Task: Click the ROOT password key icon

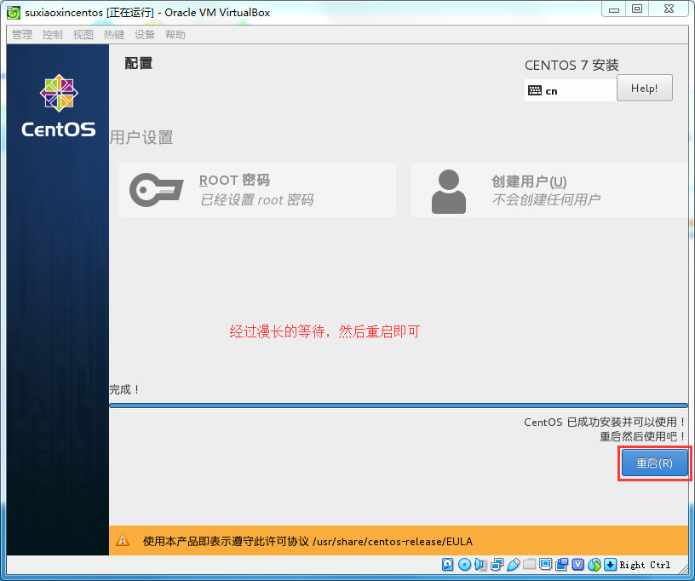Action: 156,190
